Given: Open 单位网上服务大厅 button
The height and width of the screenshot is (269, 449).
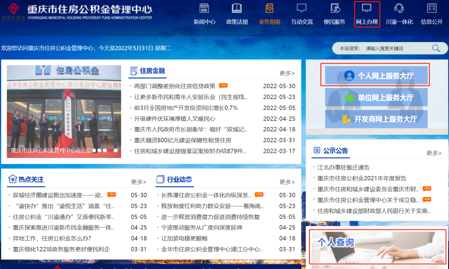Looking at the screenshot, I should tap(376, 98).
